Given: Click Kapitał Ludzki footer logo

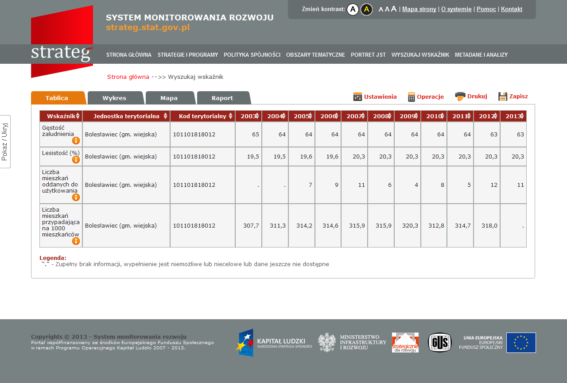Looking at the screenshot, I should 274,343.
